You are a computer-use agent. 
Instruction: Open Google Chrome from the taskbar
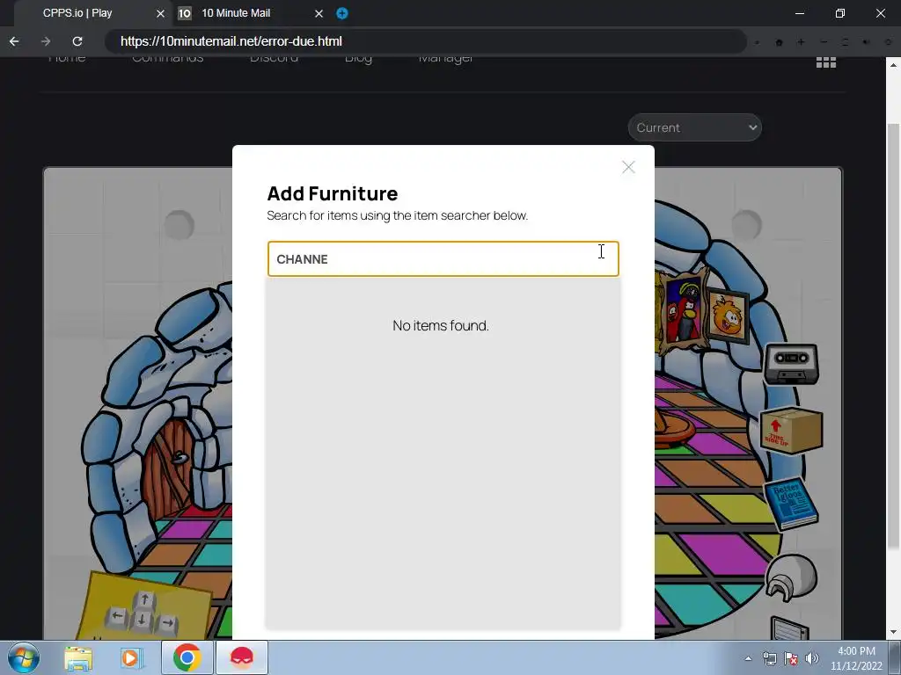tap(187, 657)
